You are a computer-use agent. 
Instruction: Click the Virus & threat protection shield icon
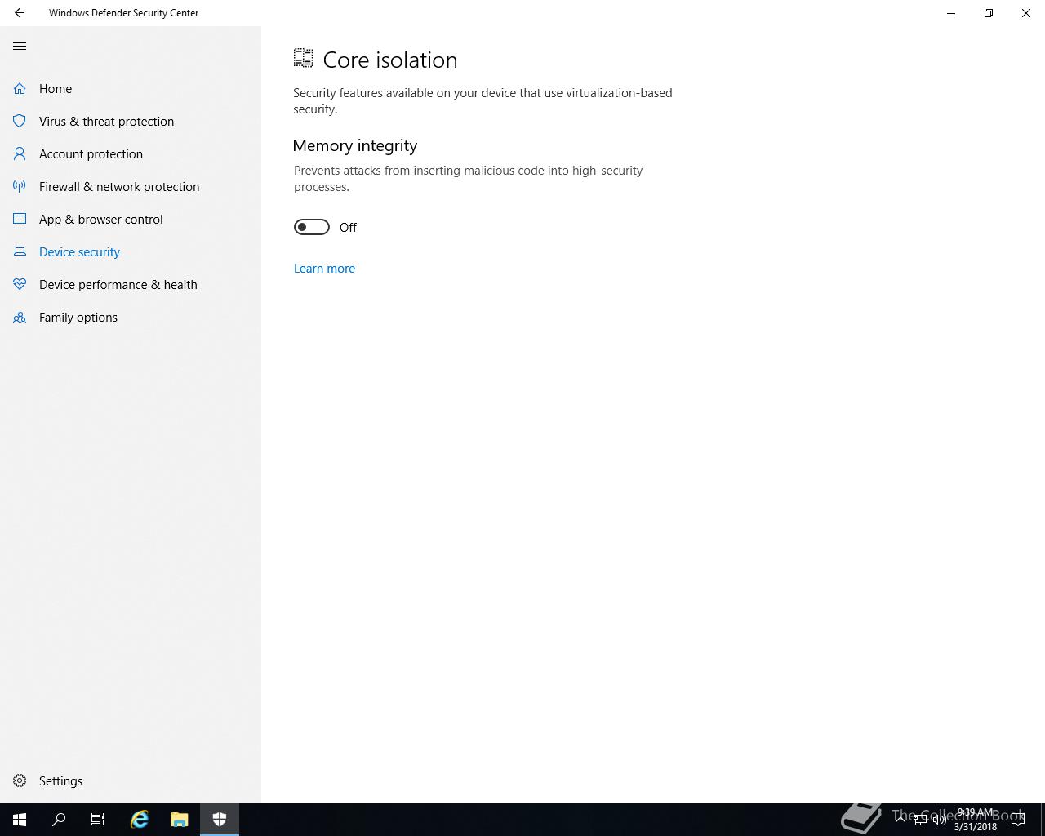pos(20,121)
